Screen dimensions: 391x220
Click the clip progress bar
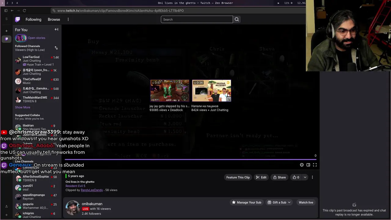coord(191,159)
